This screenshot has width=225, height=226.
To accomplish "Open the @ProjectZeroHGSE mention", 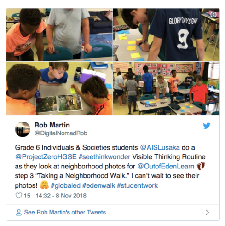I will click(46, 157).
